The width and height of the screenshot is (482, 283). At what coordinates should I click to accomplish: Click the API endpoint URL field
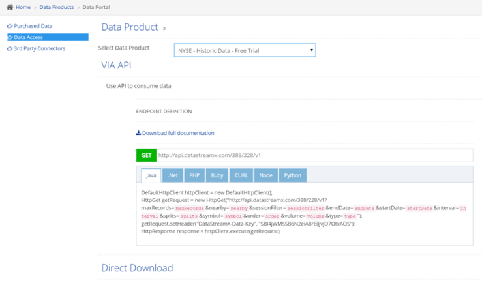point(314,155)
